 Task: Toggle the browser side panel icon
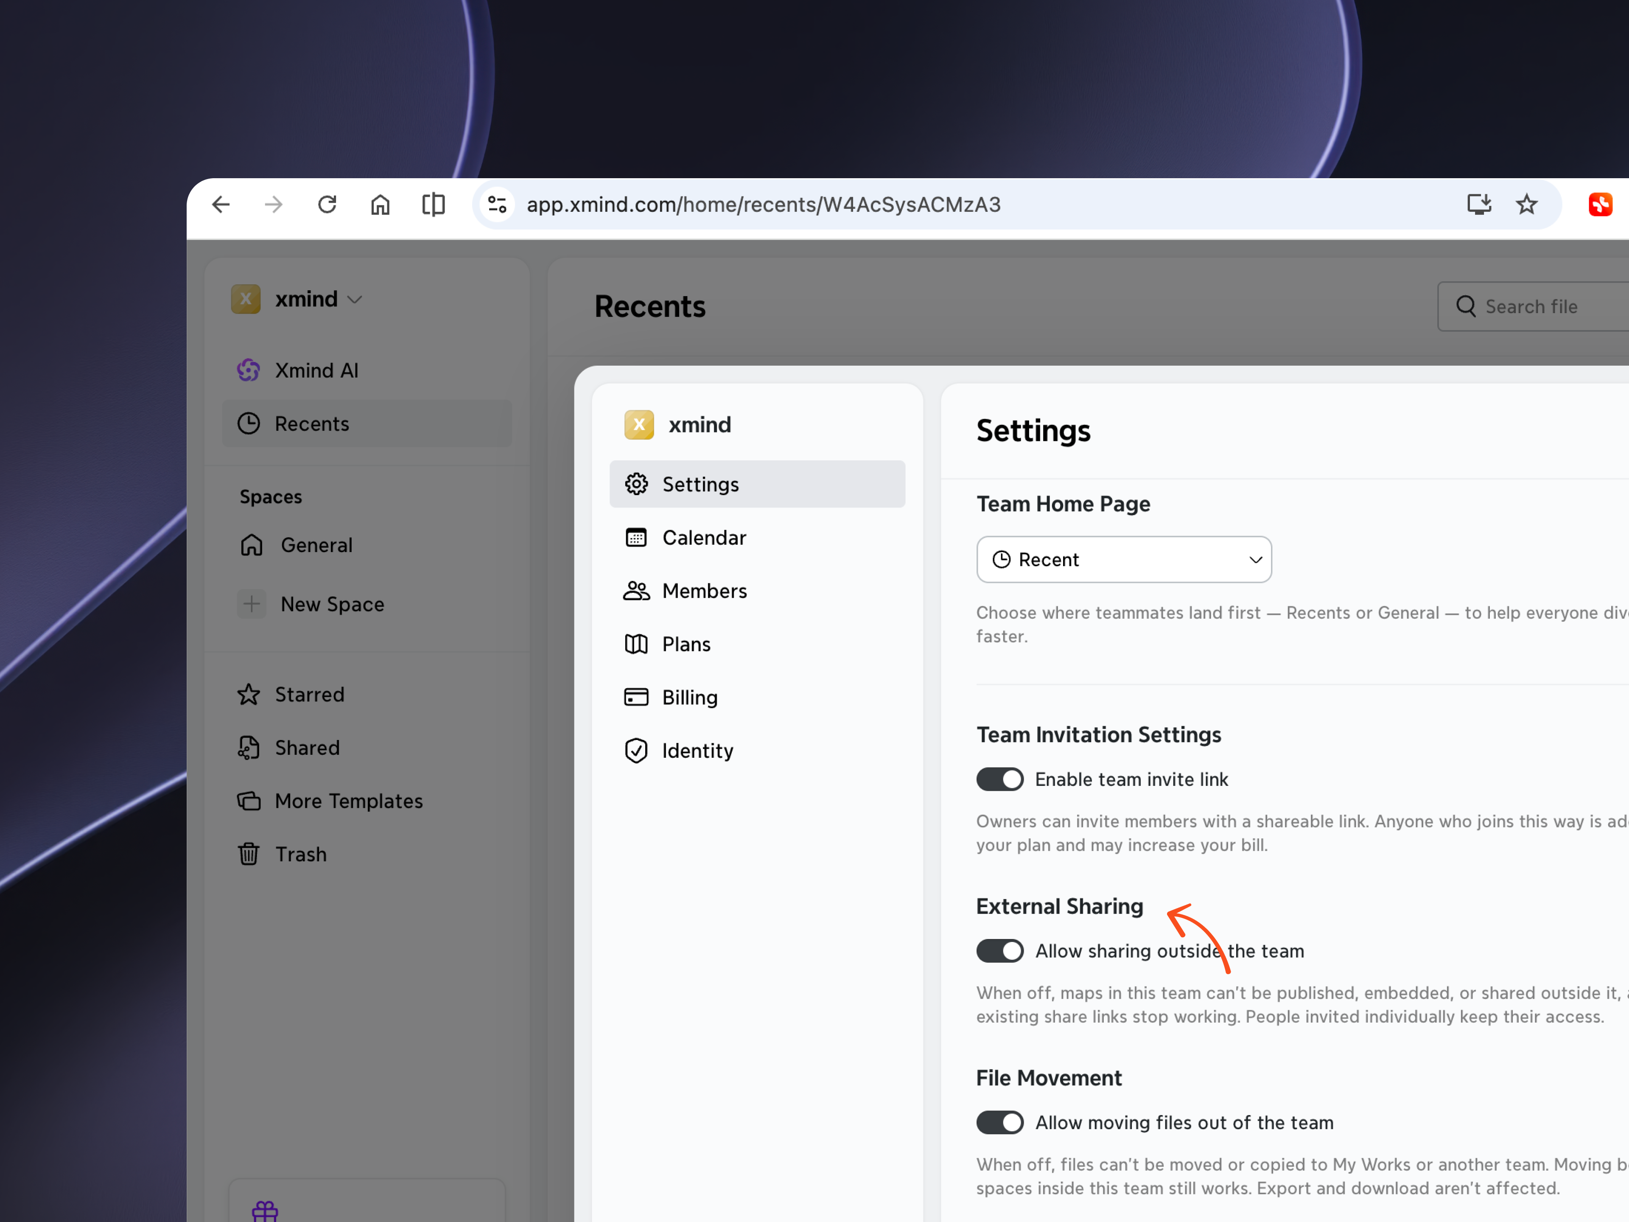pos(433,204)
